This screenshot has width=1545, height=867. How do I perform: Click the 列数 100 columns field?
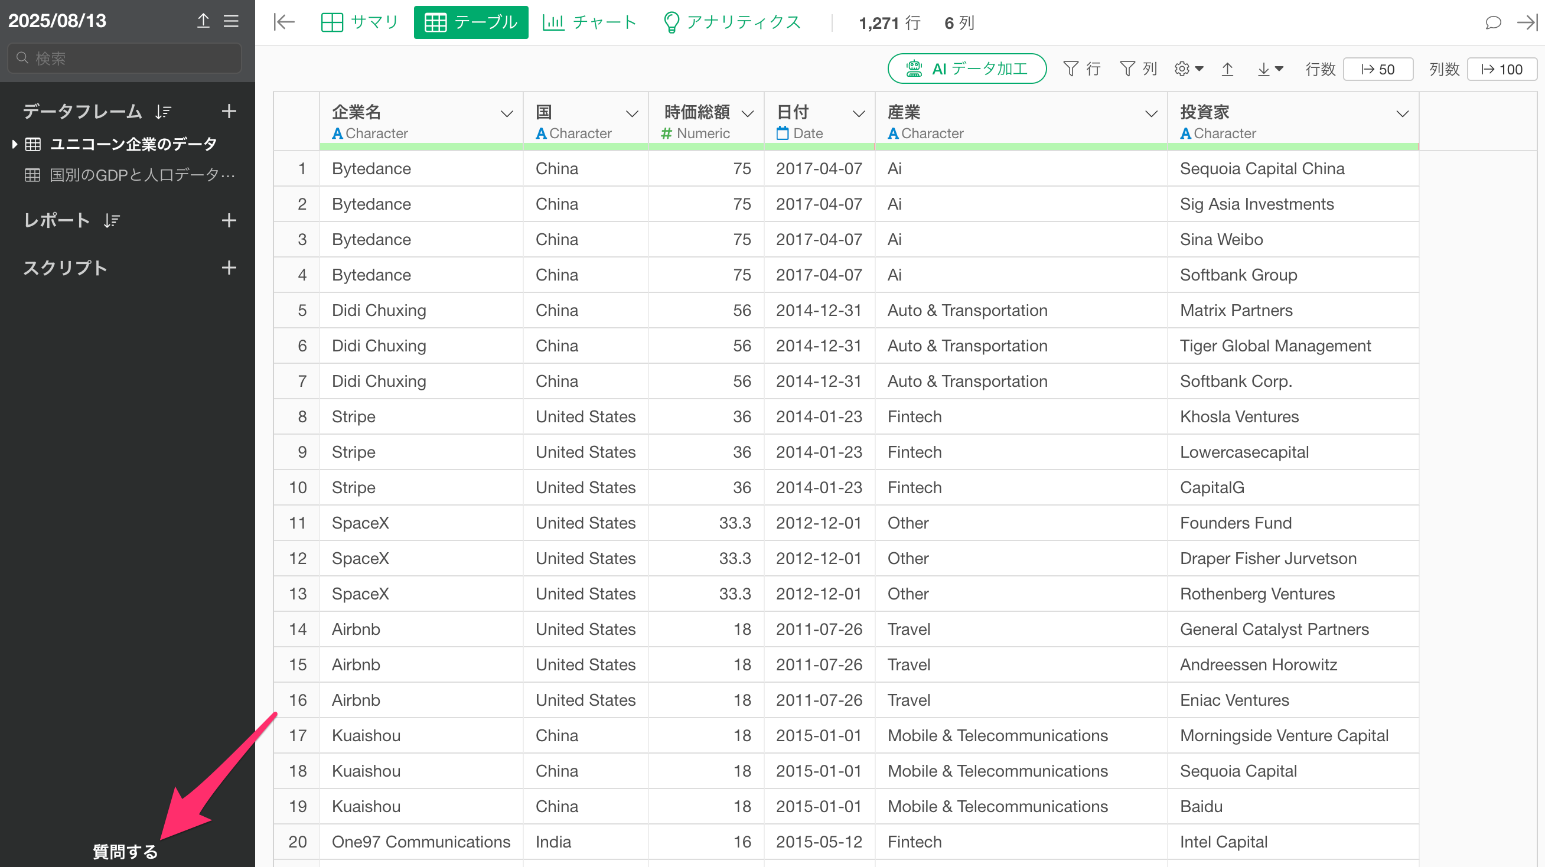(x=1502, y=70)
